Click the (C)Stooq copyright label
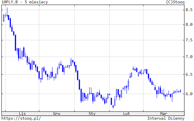Screen dimensions: 194x121 click(x=175, y=2)
